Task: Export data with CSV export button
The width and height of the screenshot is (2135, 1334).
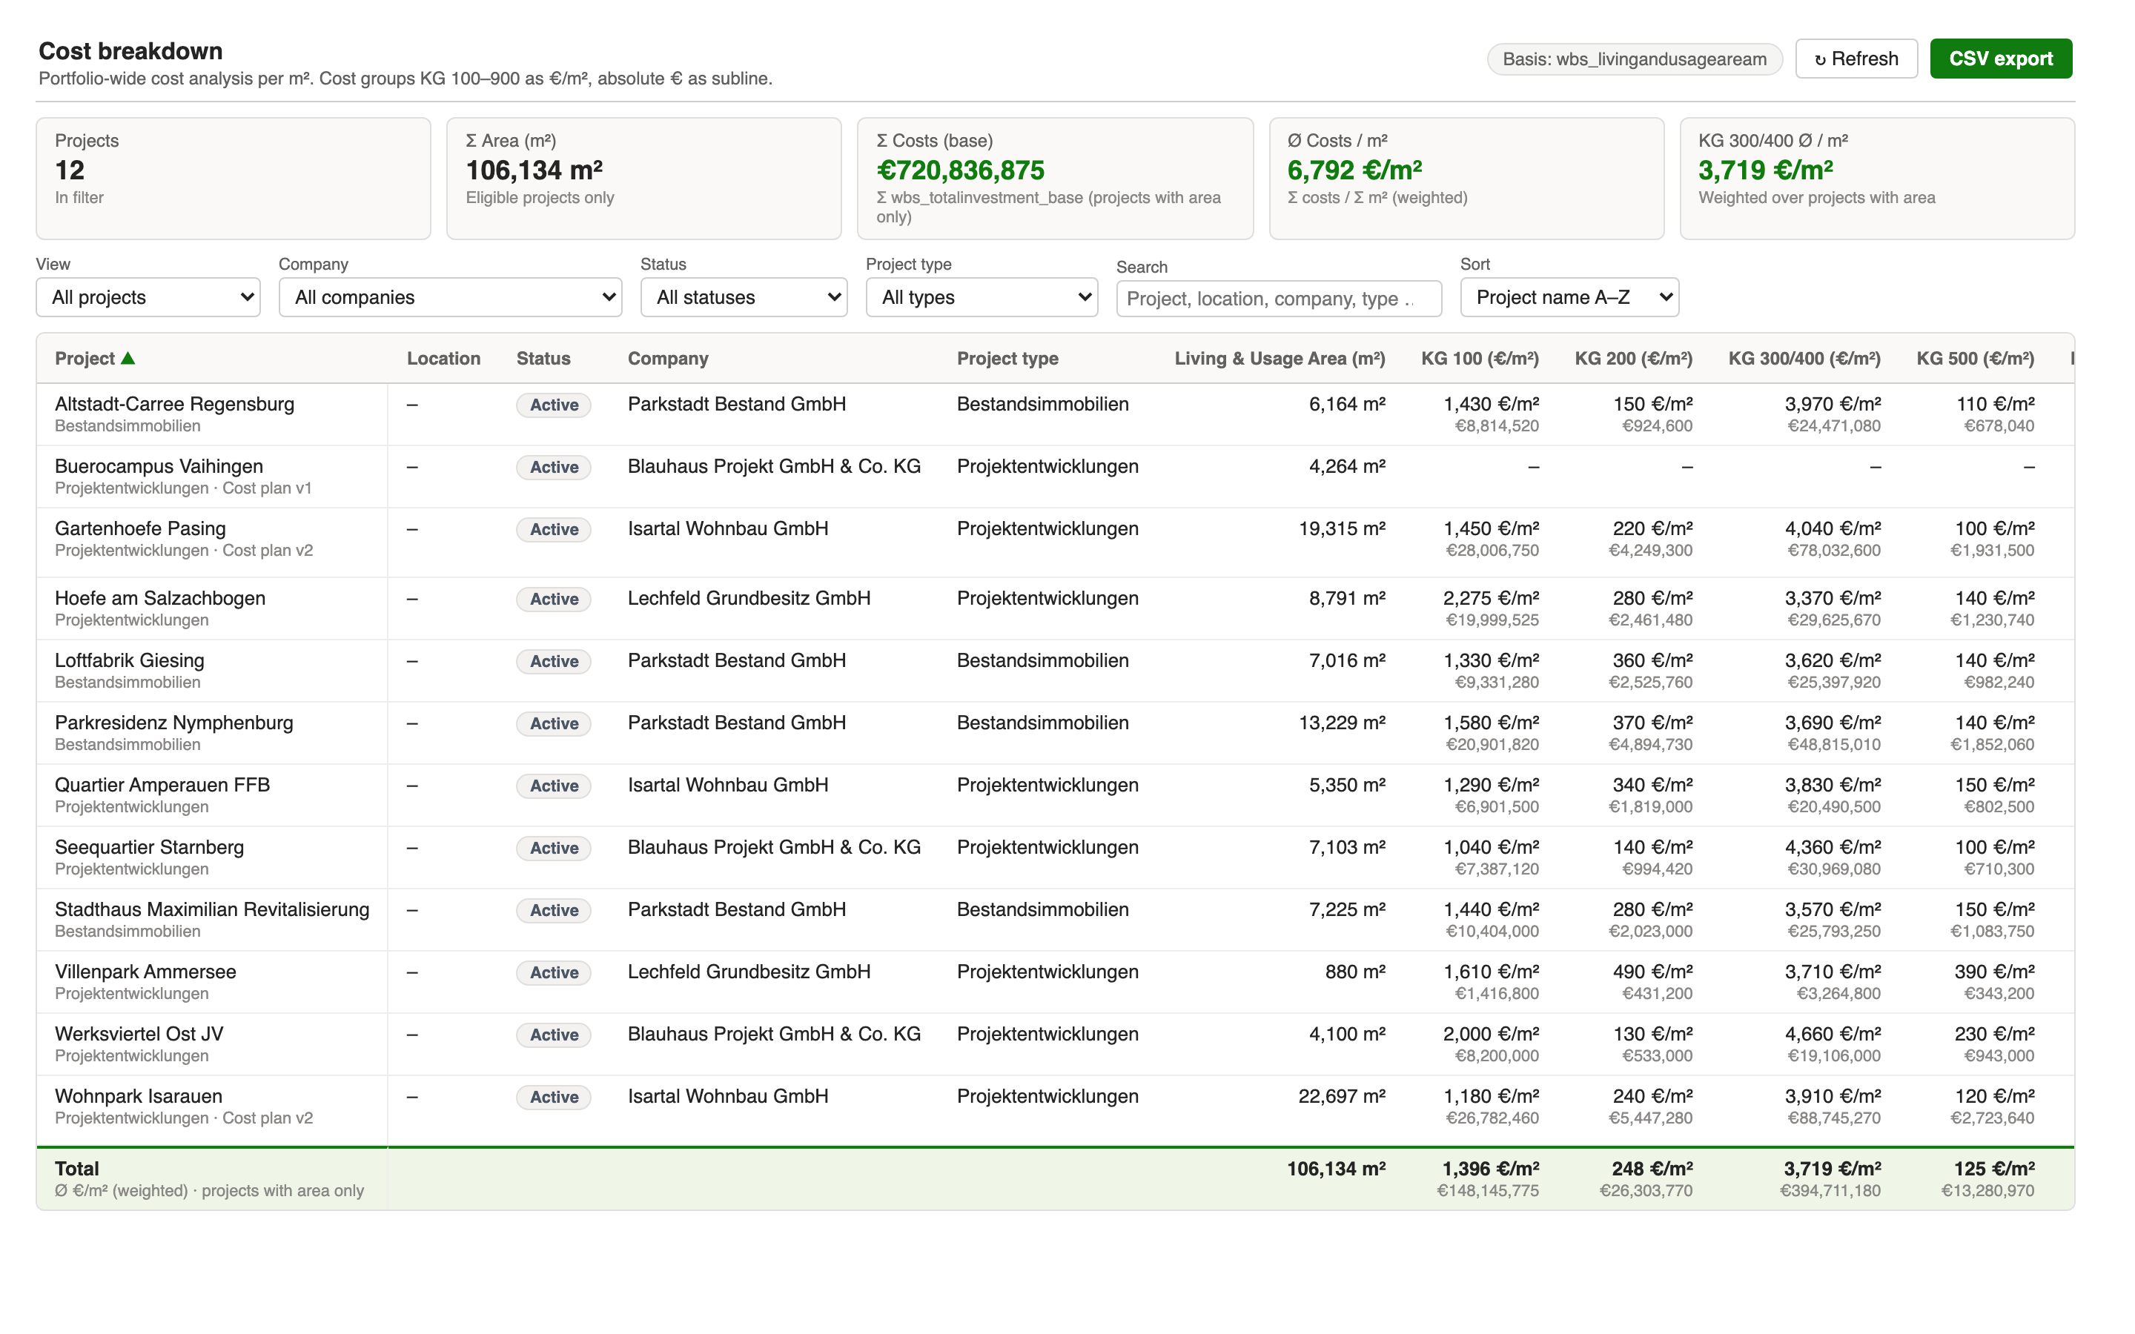Action: (x=2000, y=59)
